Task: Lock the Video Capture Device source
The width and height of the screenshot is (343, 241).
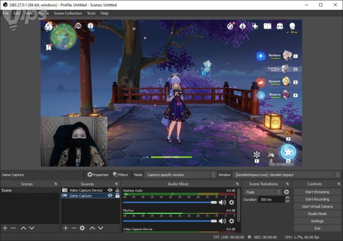Action: click(x=117, y=190)
